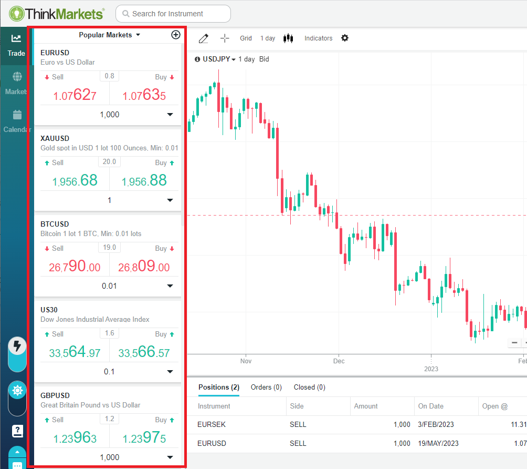Add a market with the plus circle icon
This screenshot has width=527, height=469.
[176, 35]
